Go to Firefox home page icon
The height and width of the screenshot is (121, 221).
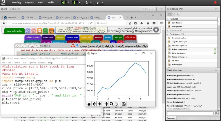148,23
